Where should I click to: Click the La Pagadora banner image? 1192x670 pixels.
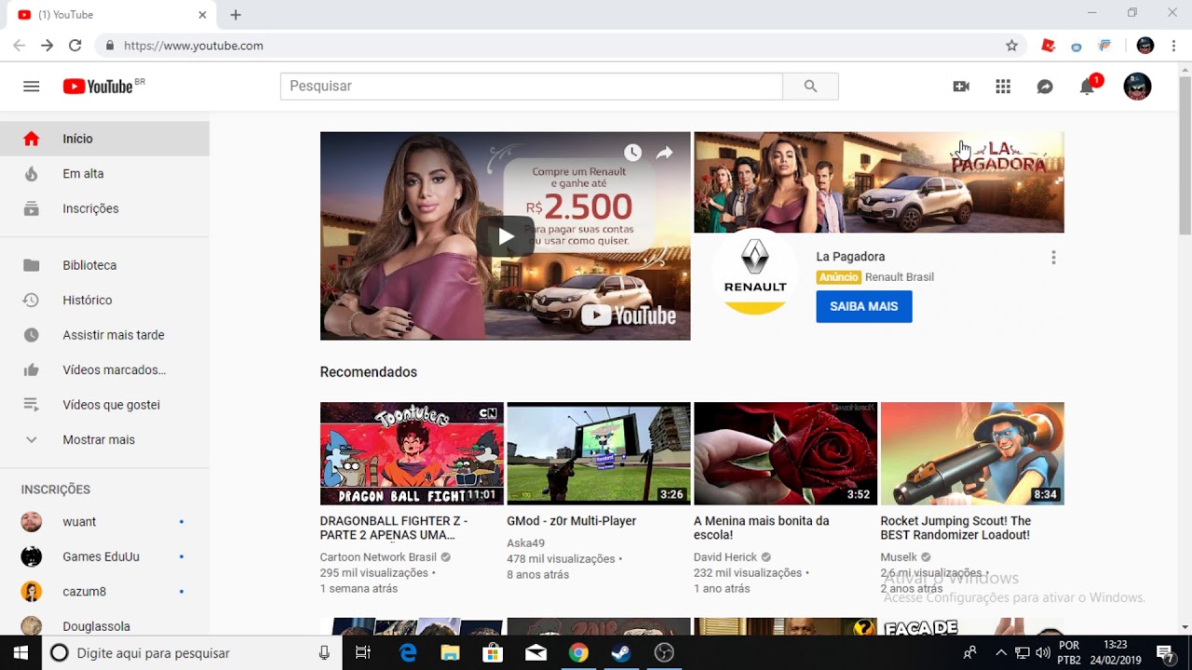pos(879,182)
